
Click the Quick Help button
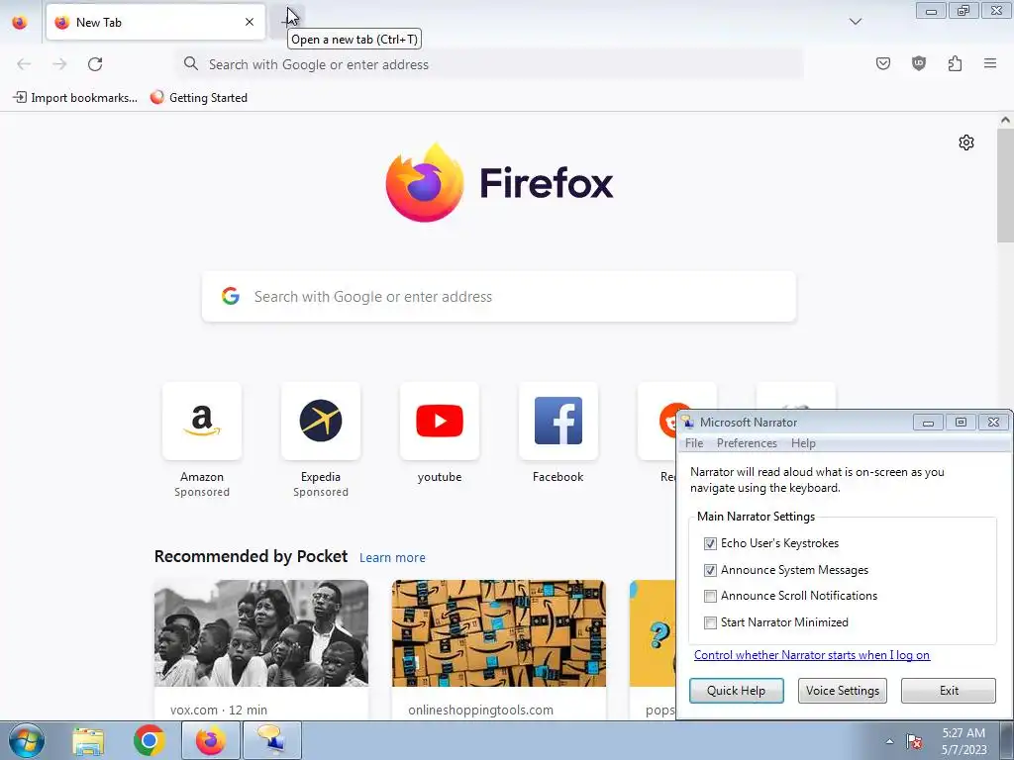736,690
